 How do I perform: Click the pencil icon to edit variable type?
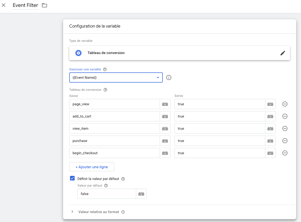[x=283, y=53]
